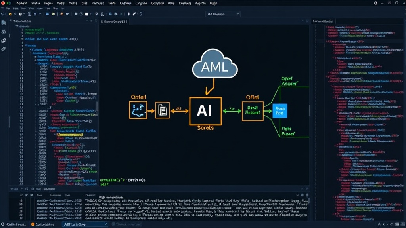Click the green-bordered box in the diagram
Image resolution: width=406 pixels, height=228 pixels.
pos(253,111)
